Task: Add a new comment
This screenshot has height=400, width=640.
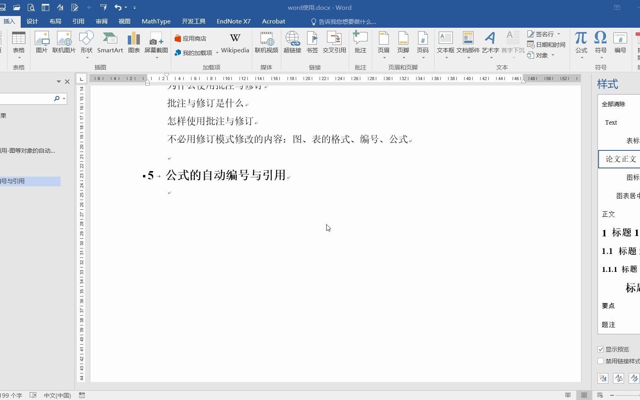Action: (360, 43)
